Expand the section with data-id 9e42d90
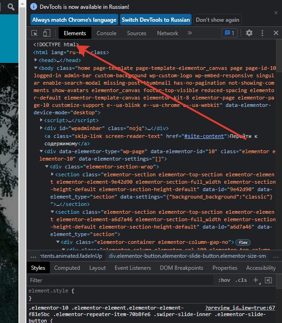 (52, 174)
